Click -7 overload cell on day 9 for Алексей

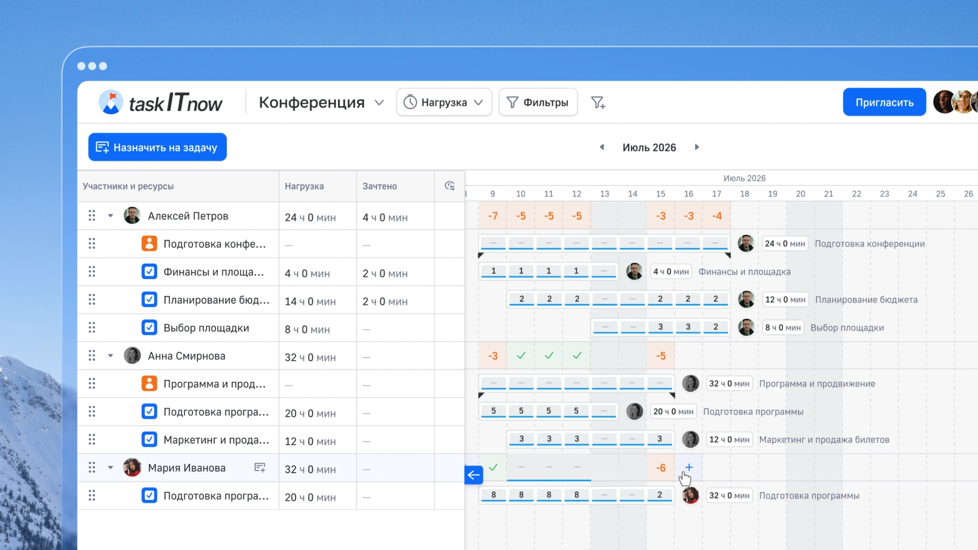click(x=493, y=216)
